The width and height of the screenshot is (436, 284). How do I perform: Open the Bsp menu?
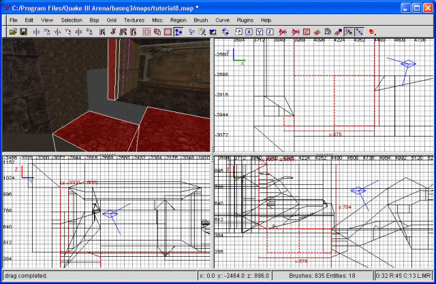tap(94, 20)
